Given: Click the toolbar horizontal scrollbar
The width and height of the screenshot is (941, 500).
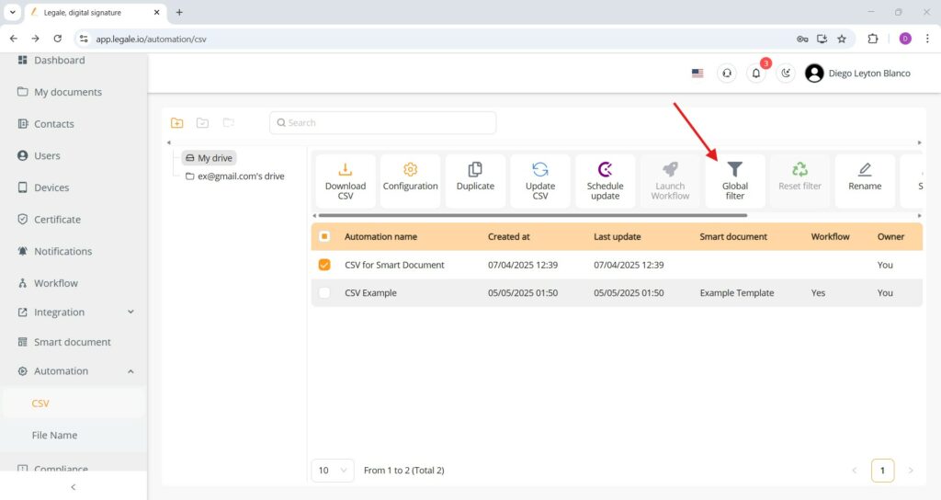Looking at the screenshot, I should tap(532, 215).
